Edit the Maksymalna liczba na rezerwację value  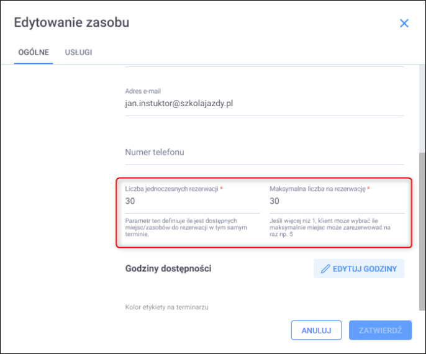(x=337, y=201)
